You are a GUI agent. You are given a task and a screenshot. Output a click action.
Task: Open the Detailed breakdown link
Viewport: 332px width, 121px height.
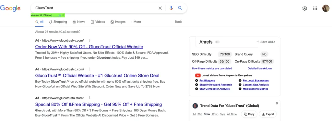[260, 68]
